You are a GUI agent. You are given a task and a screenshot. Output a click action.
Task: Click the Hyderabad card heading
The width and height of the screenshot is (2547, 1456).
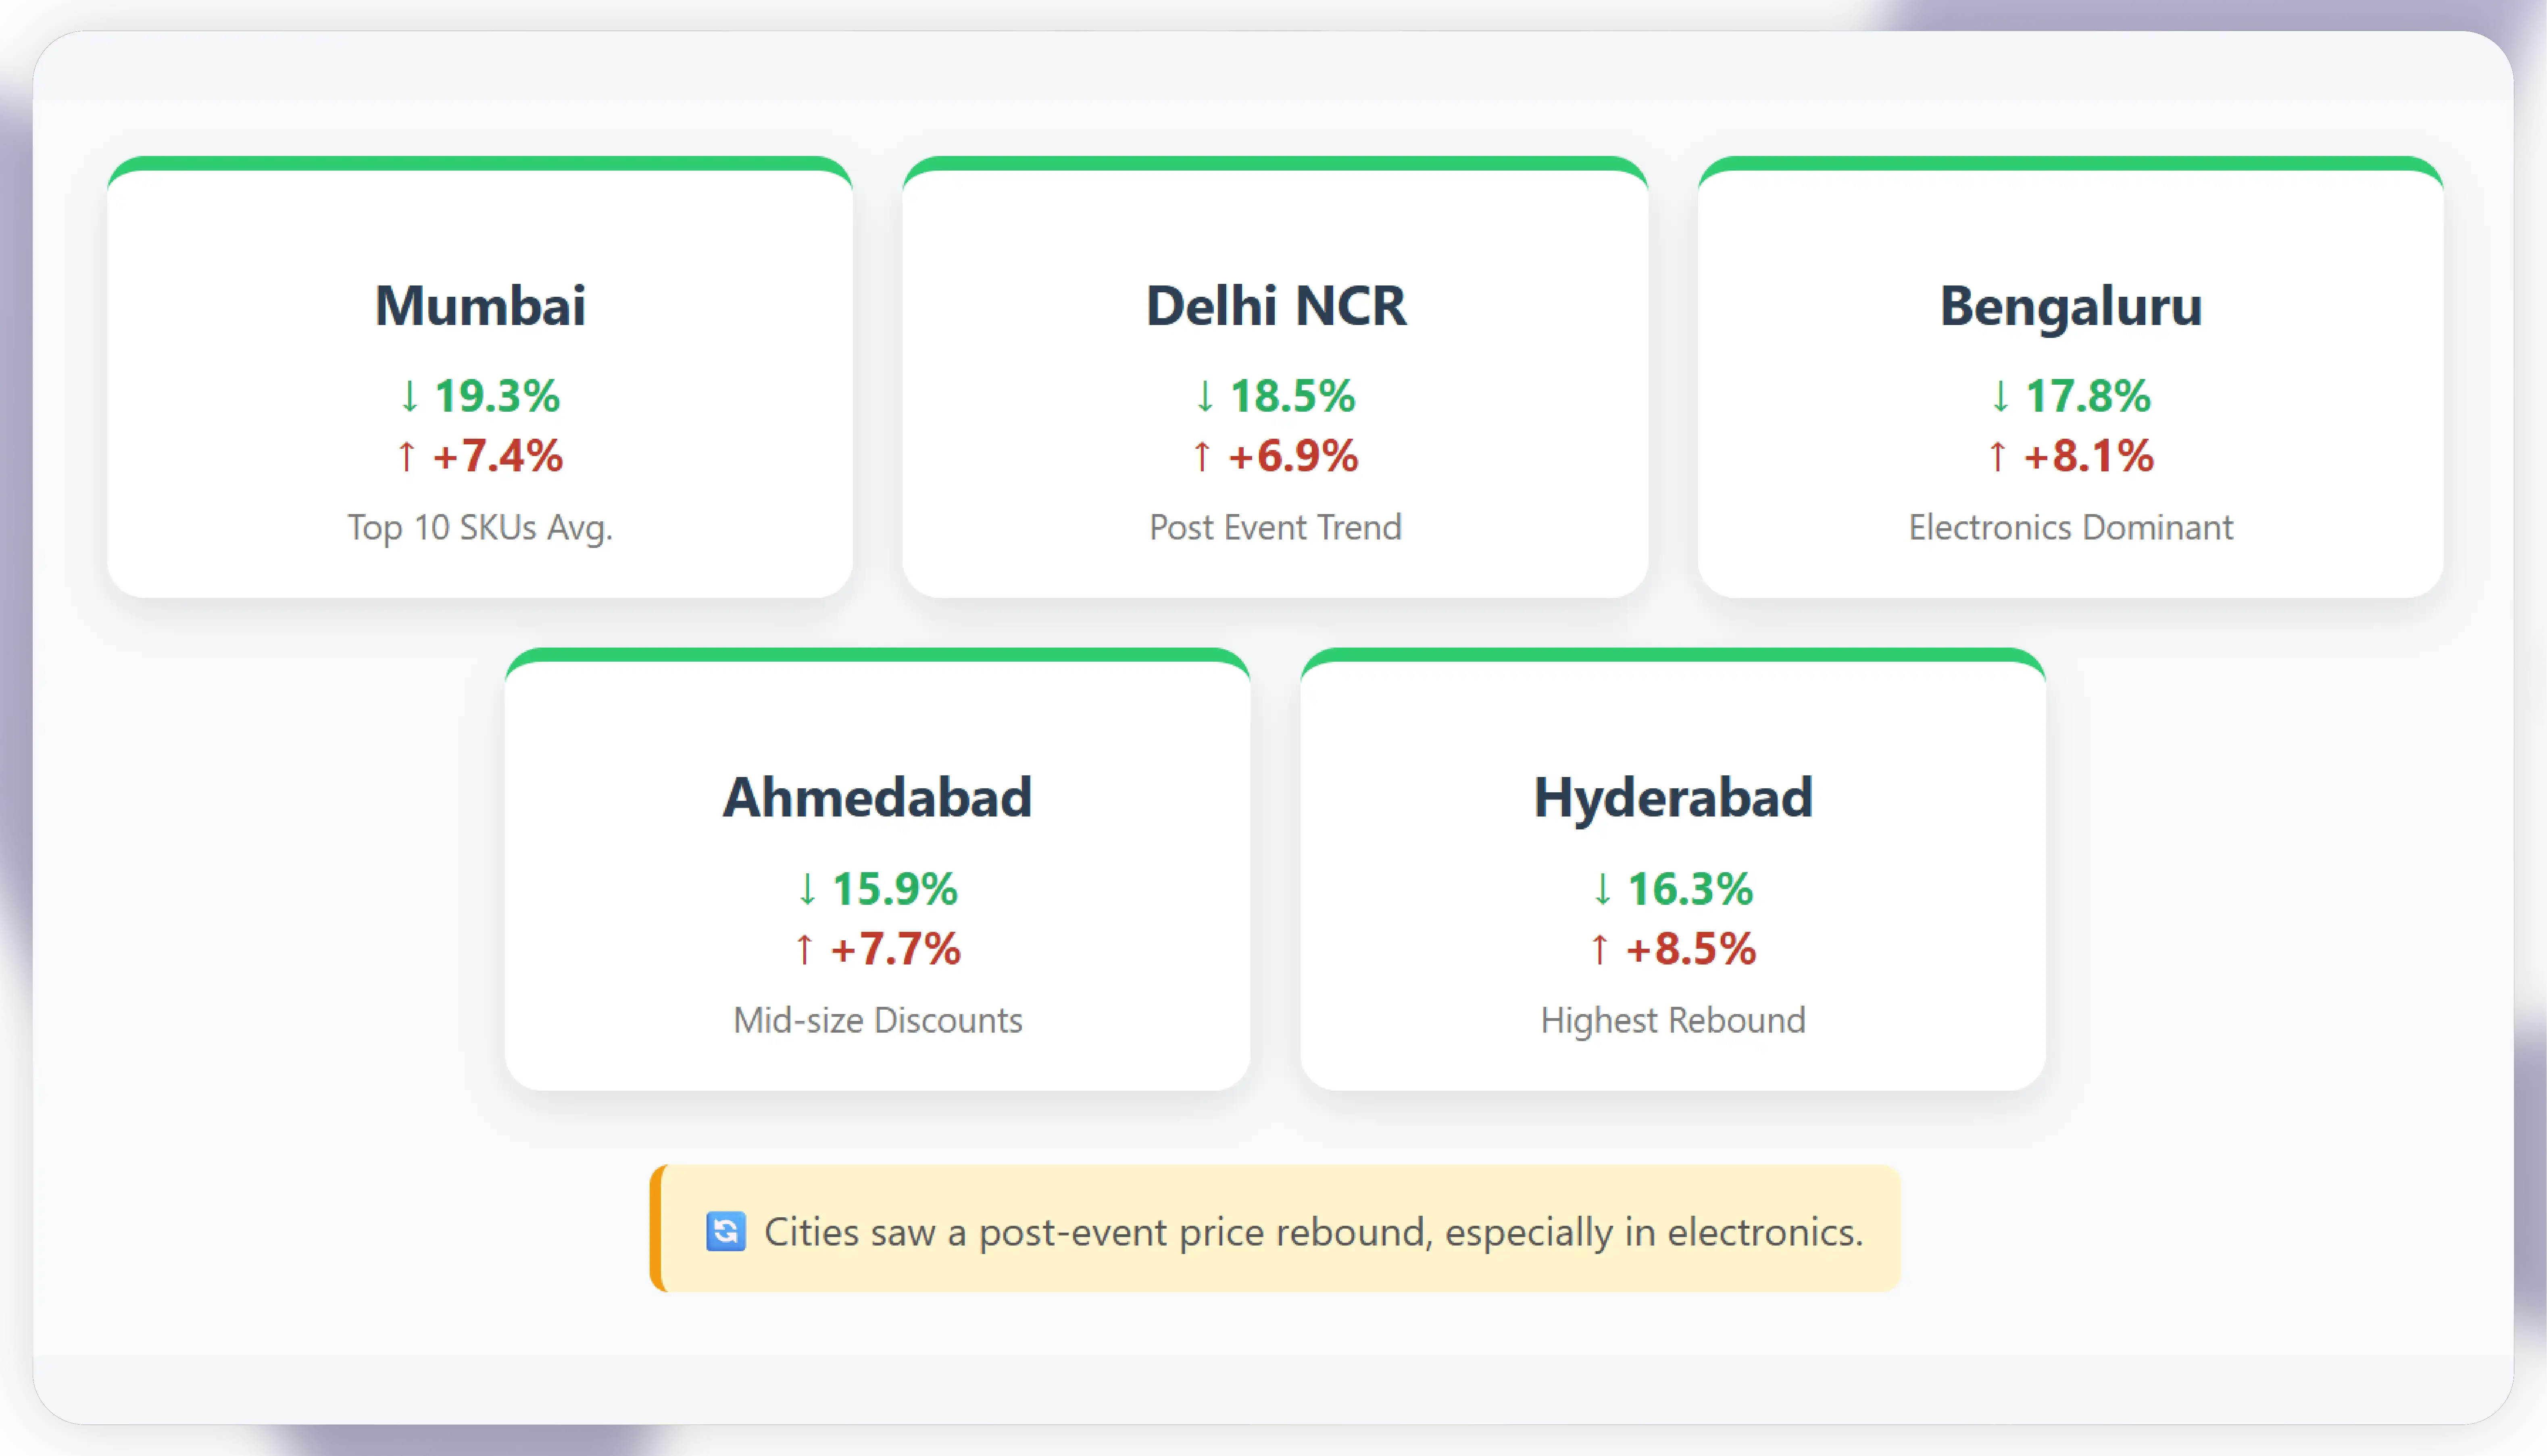pos(1673,797)
